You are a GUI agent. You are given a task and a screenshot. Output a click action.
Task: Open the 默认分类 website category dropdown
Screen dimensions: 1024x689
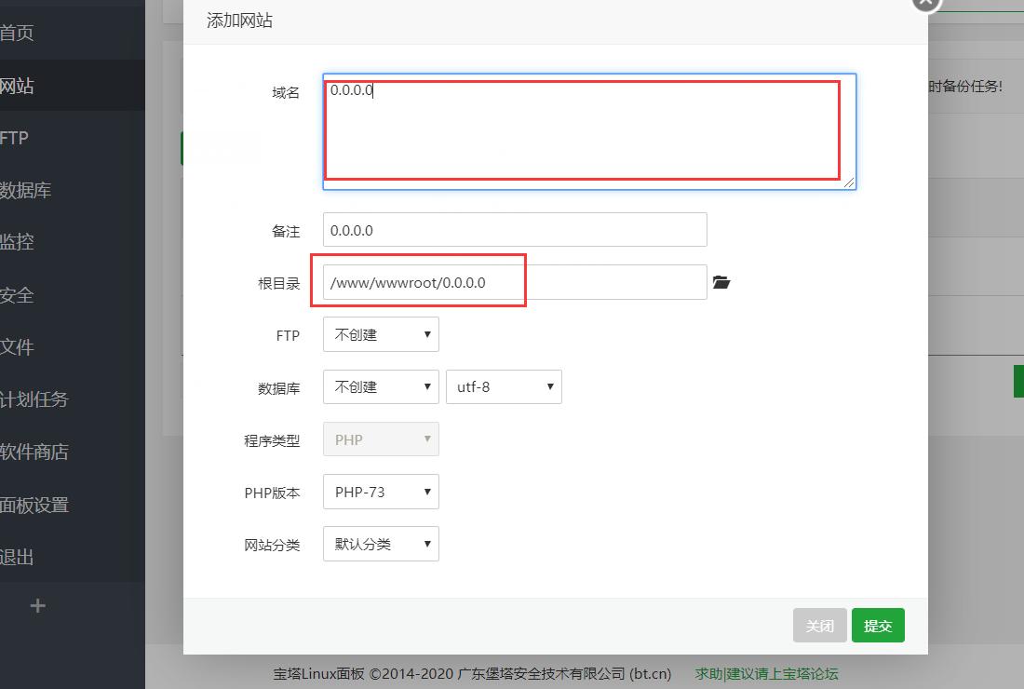point(380,544)
